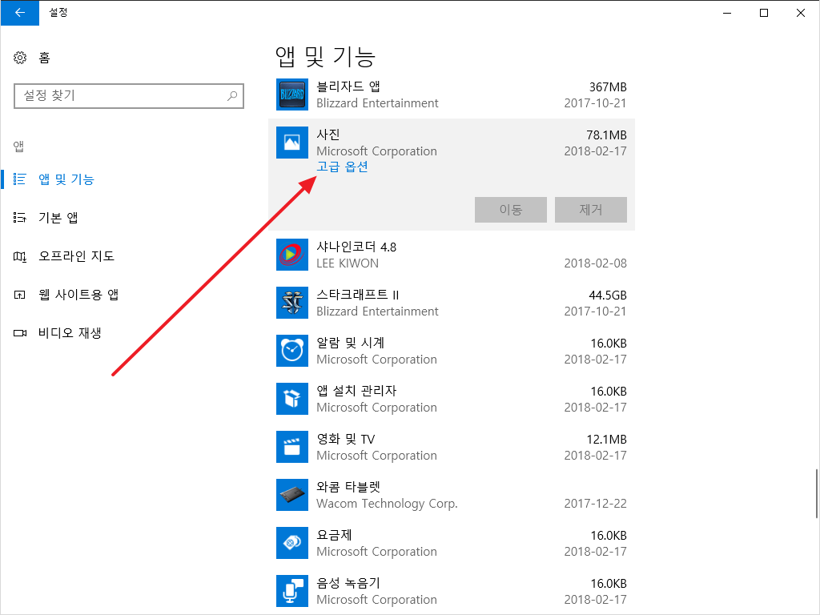Select the 요금제 app icon

click(291, 544)
